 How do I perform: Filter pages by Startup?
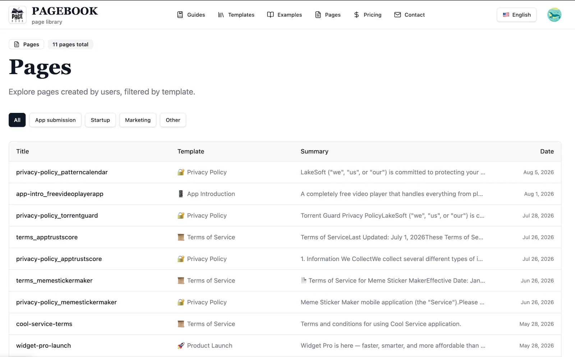click(100, 120)
